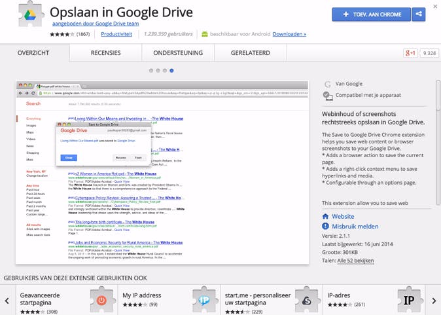Open the ONDERSTEUNING tab
441x315 pixels.
(x=178, y=53)
